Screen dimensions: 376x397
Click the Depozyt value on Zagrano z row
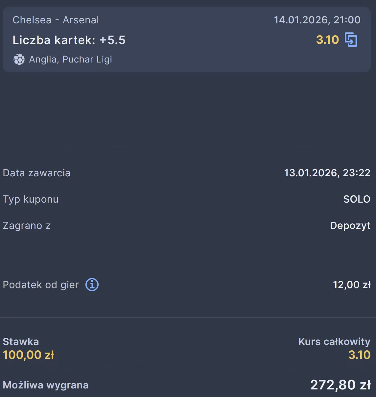pyautogui.click(x=350, y=226)
